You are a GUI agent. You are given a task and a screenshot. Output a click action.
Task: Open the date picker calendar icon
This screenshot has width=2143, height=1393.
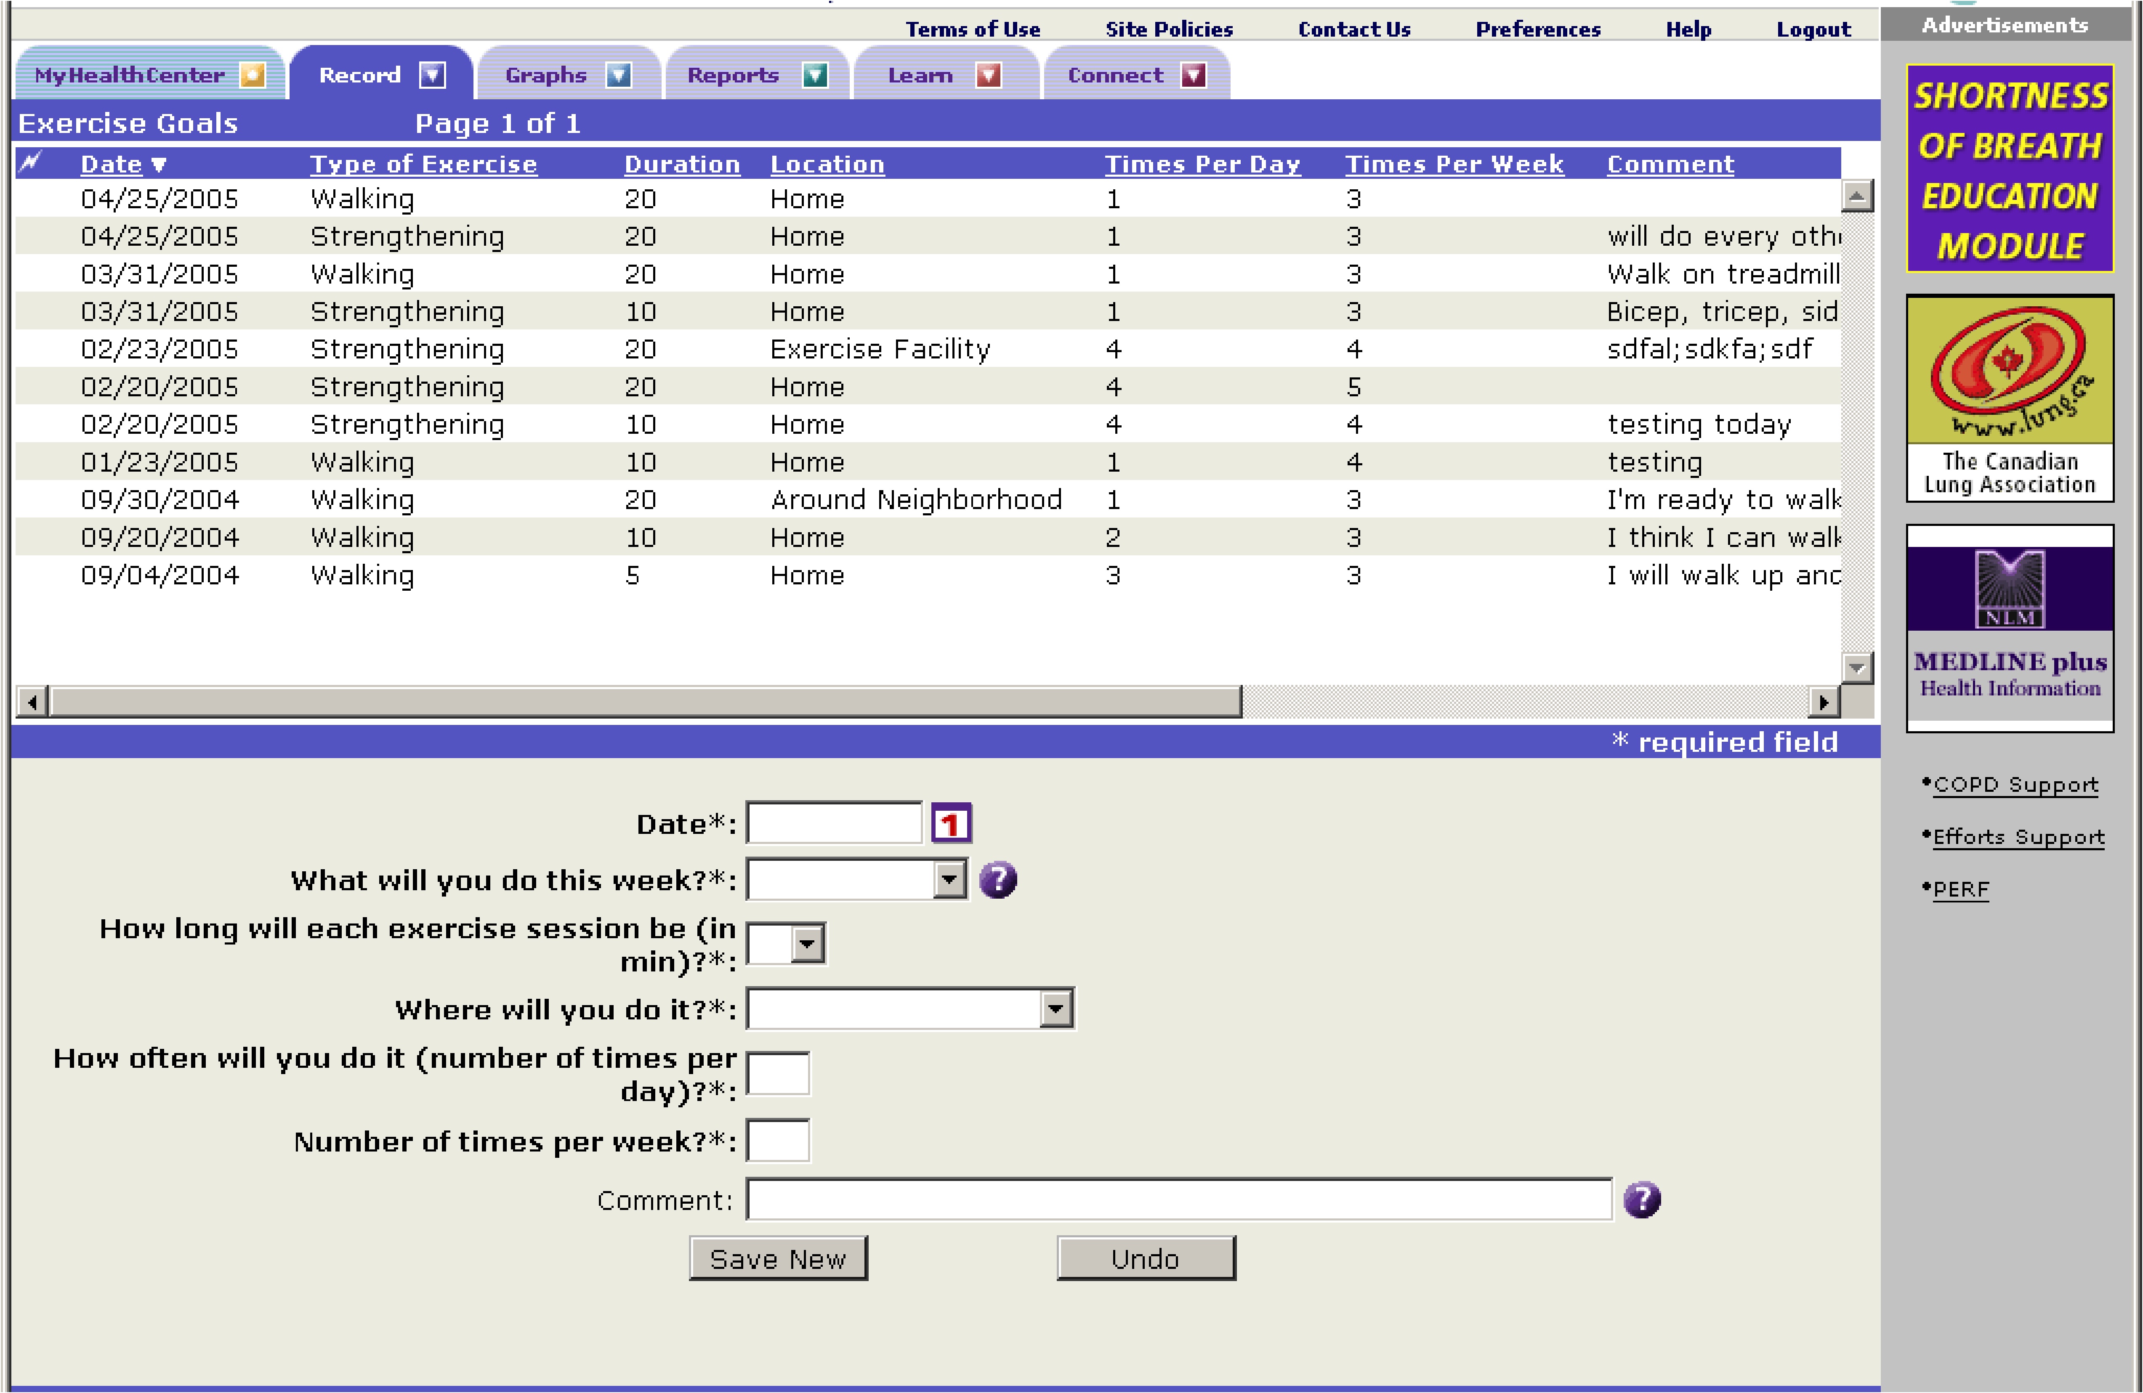951,823
